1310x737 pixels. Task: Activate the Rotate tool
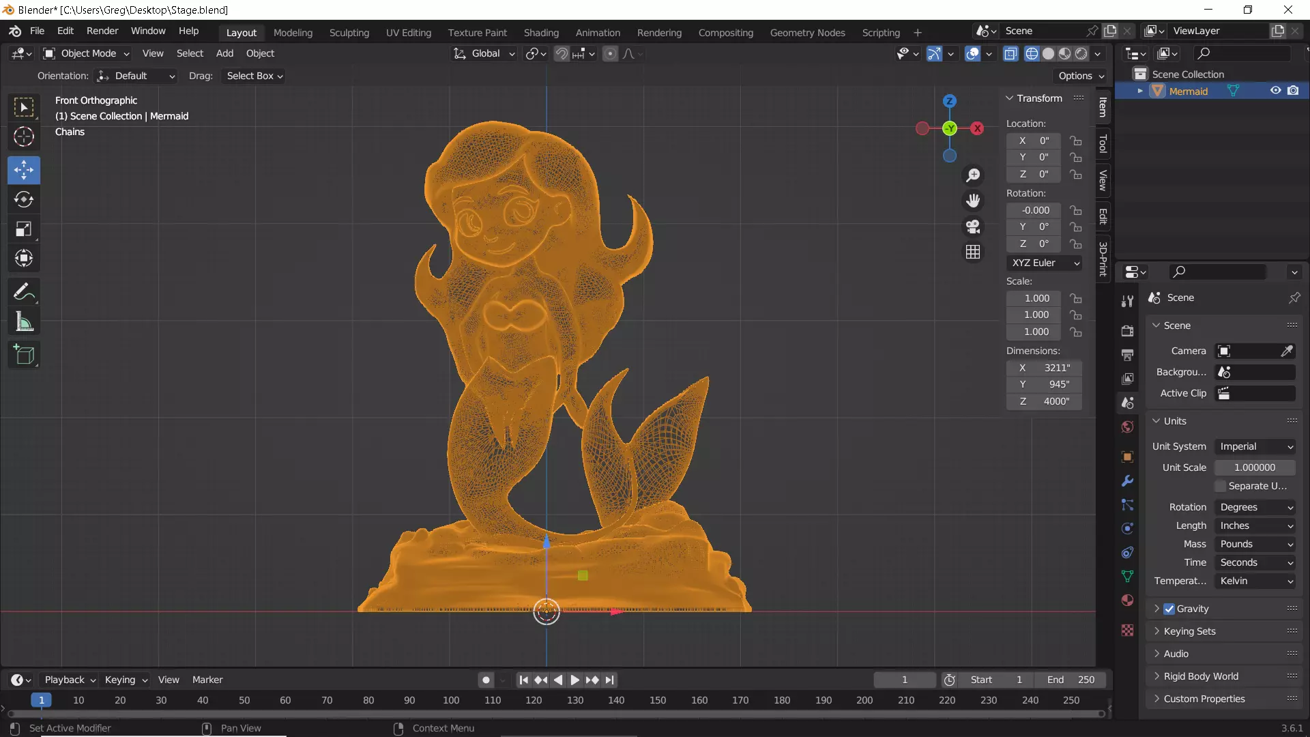point(24,199)
